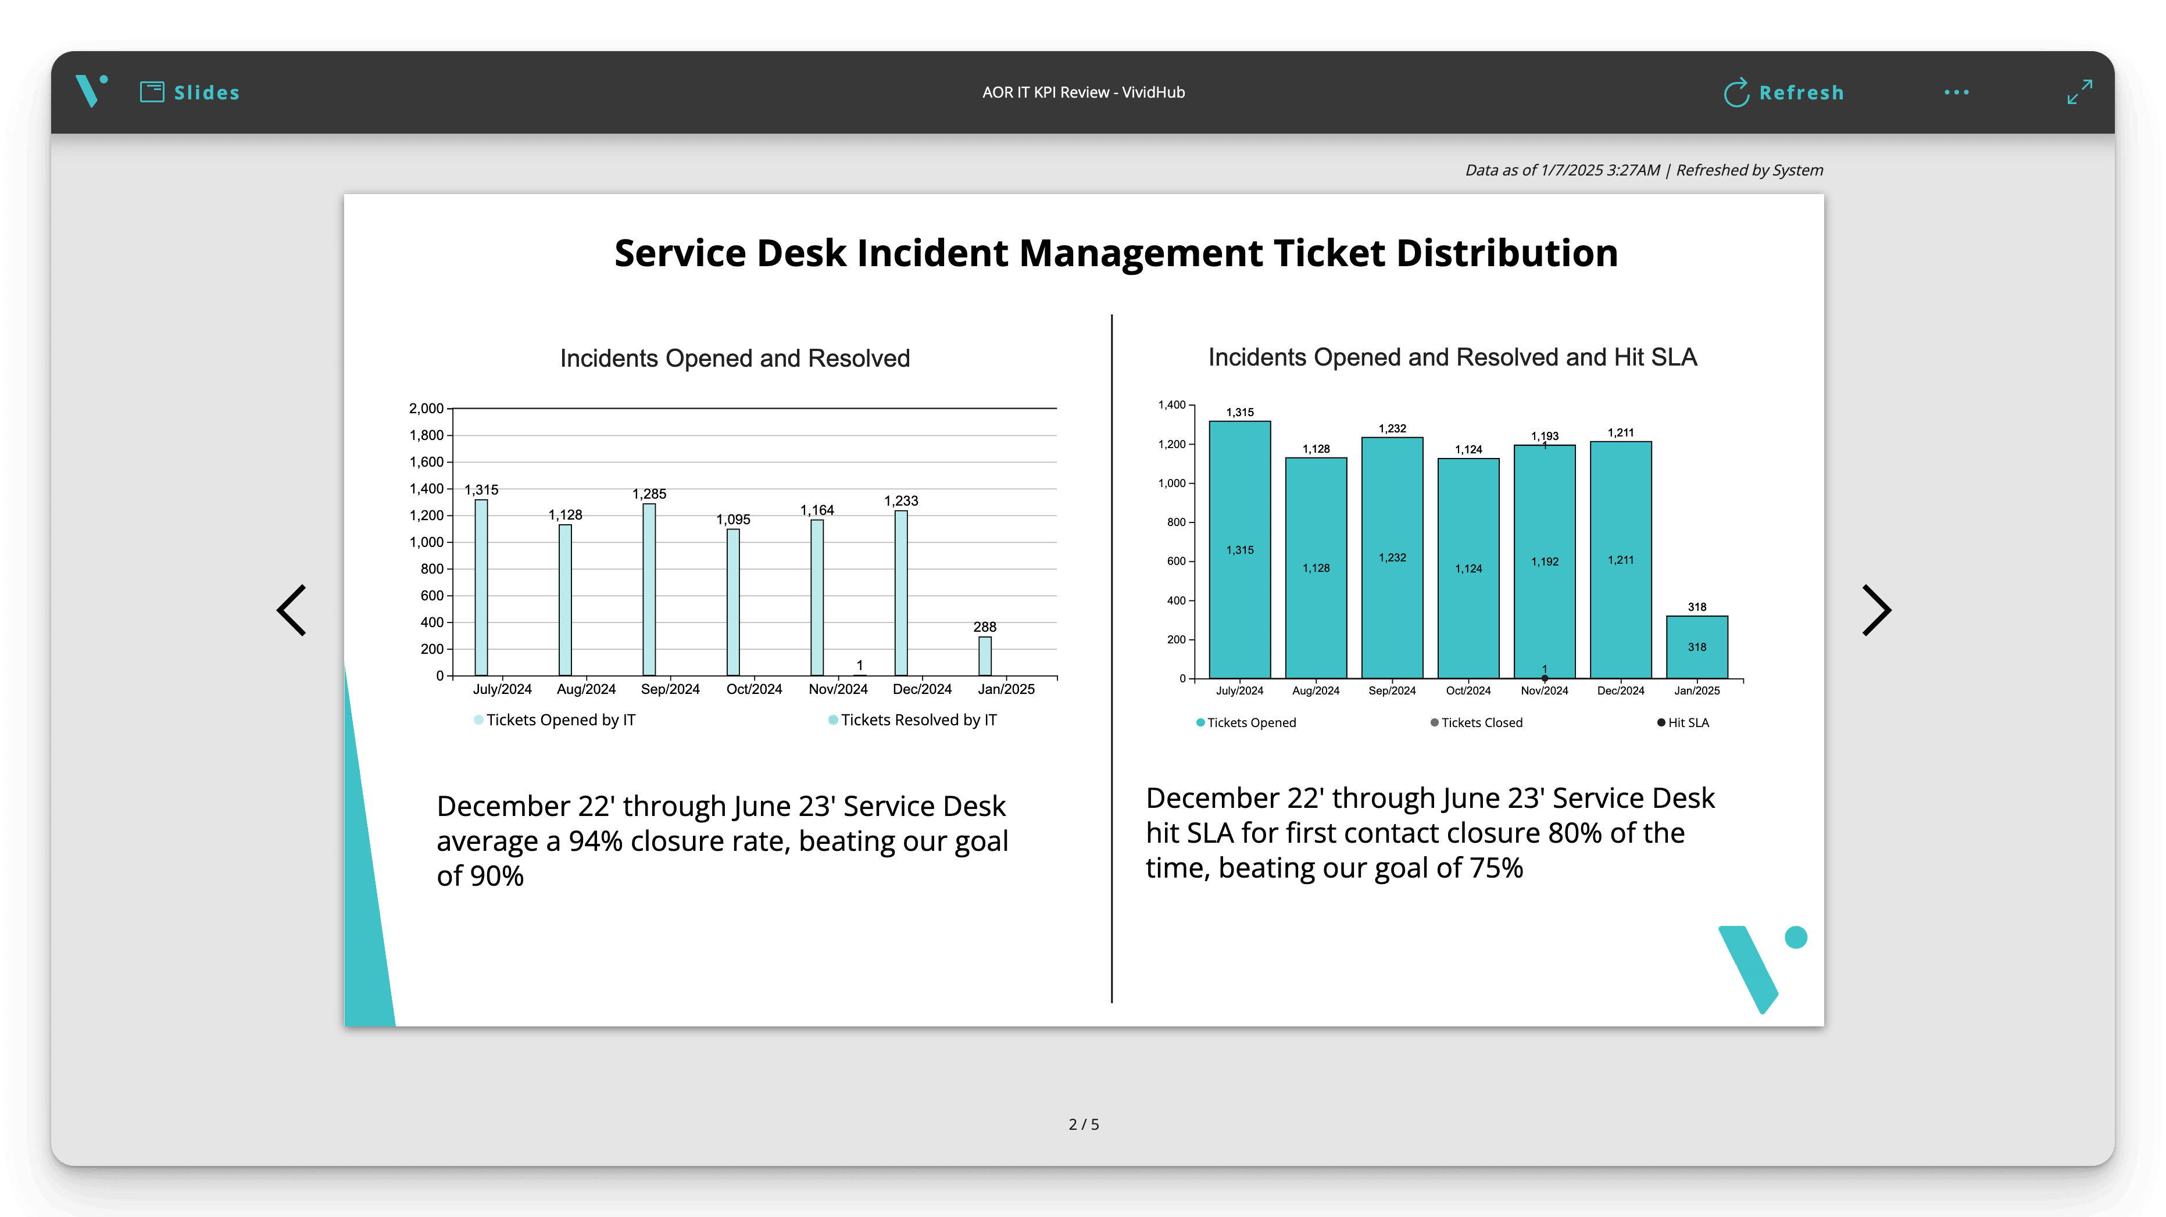Click the Incidents Opened and Resolved chart title
Screen dimensions: 2166x1217
click(x=735, y=359)
